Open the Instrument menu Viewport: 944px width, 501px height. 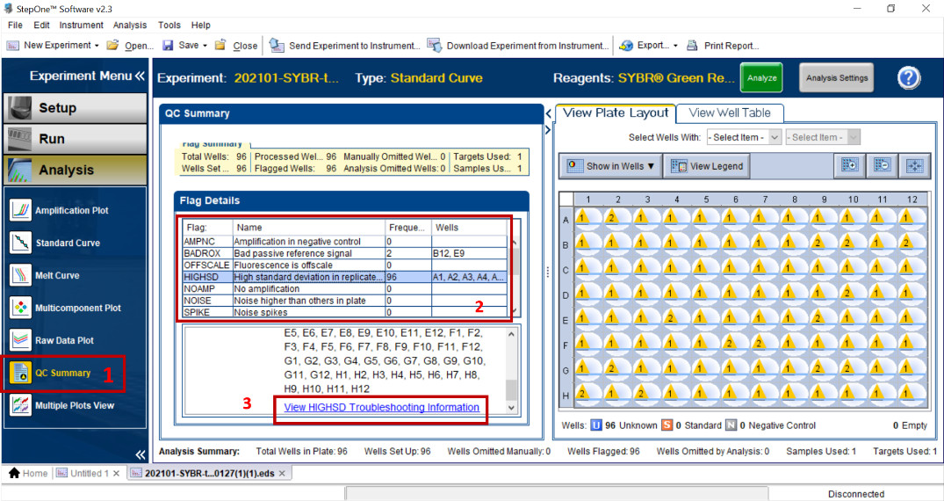(x=81, y=25)
